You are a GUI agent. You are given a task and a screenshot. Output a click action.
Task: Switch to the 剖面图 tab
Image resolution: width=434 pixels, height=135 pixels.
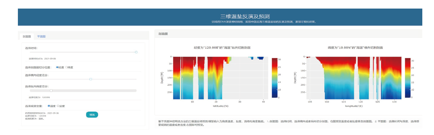[x=27, y=36]
